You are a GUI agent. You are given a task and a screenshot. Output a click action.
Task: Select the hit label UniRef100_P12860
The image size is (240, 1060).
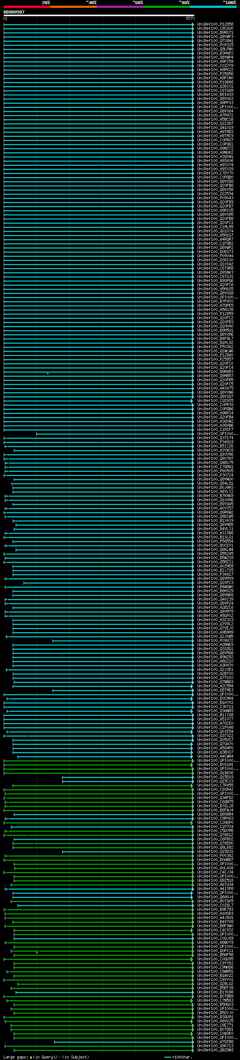(215, 355)
